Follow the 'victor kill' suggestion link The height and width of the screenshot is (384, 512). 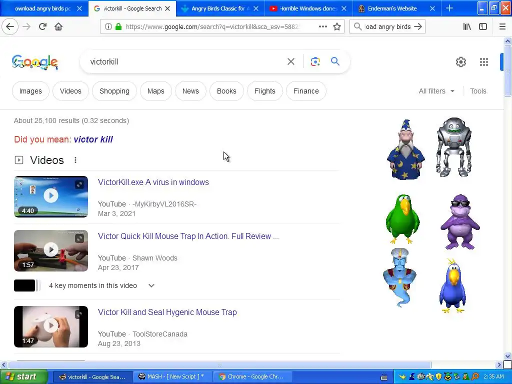(x=93, y=139)
